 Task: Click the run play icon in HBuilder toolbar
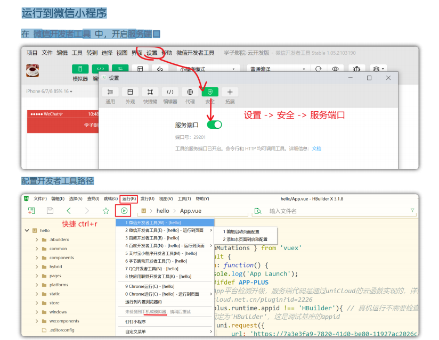124,211
